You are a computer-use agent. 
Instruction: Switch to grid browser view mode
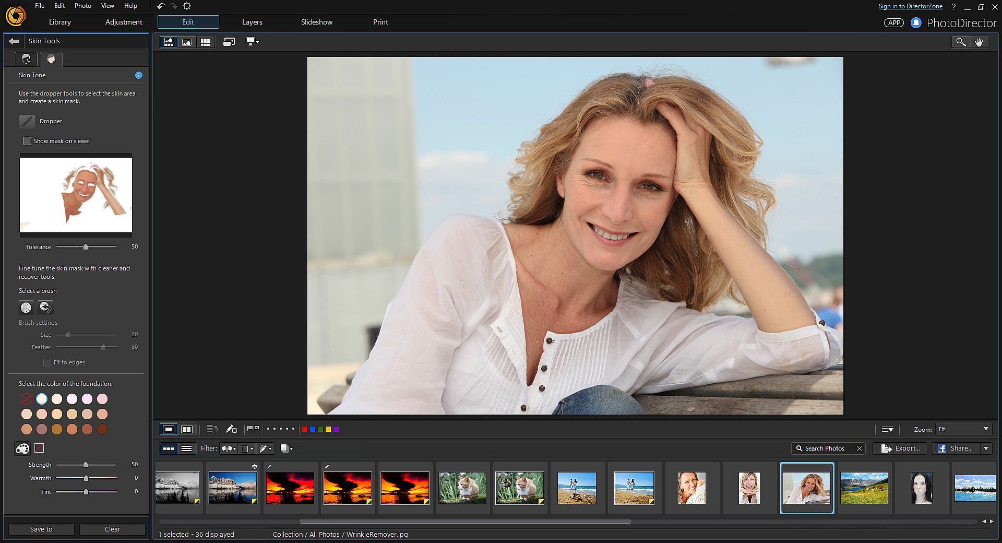coord(205,42)
